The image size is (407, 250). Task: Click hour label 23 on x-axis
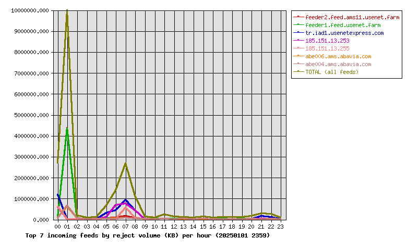tap(280, 227)
